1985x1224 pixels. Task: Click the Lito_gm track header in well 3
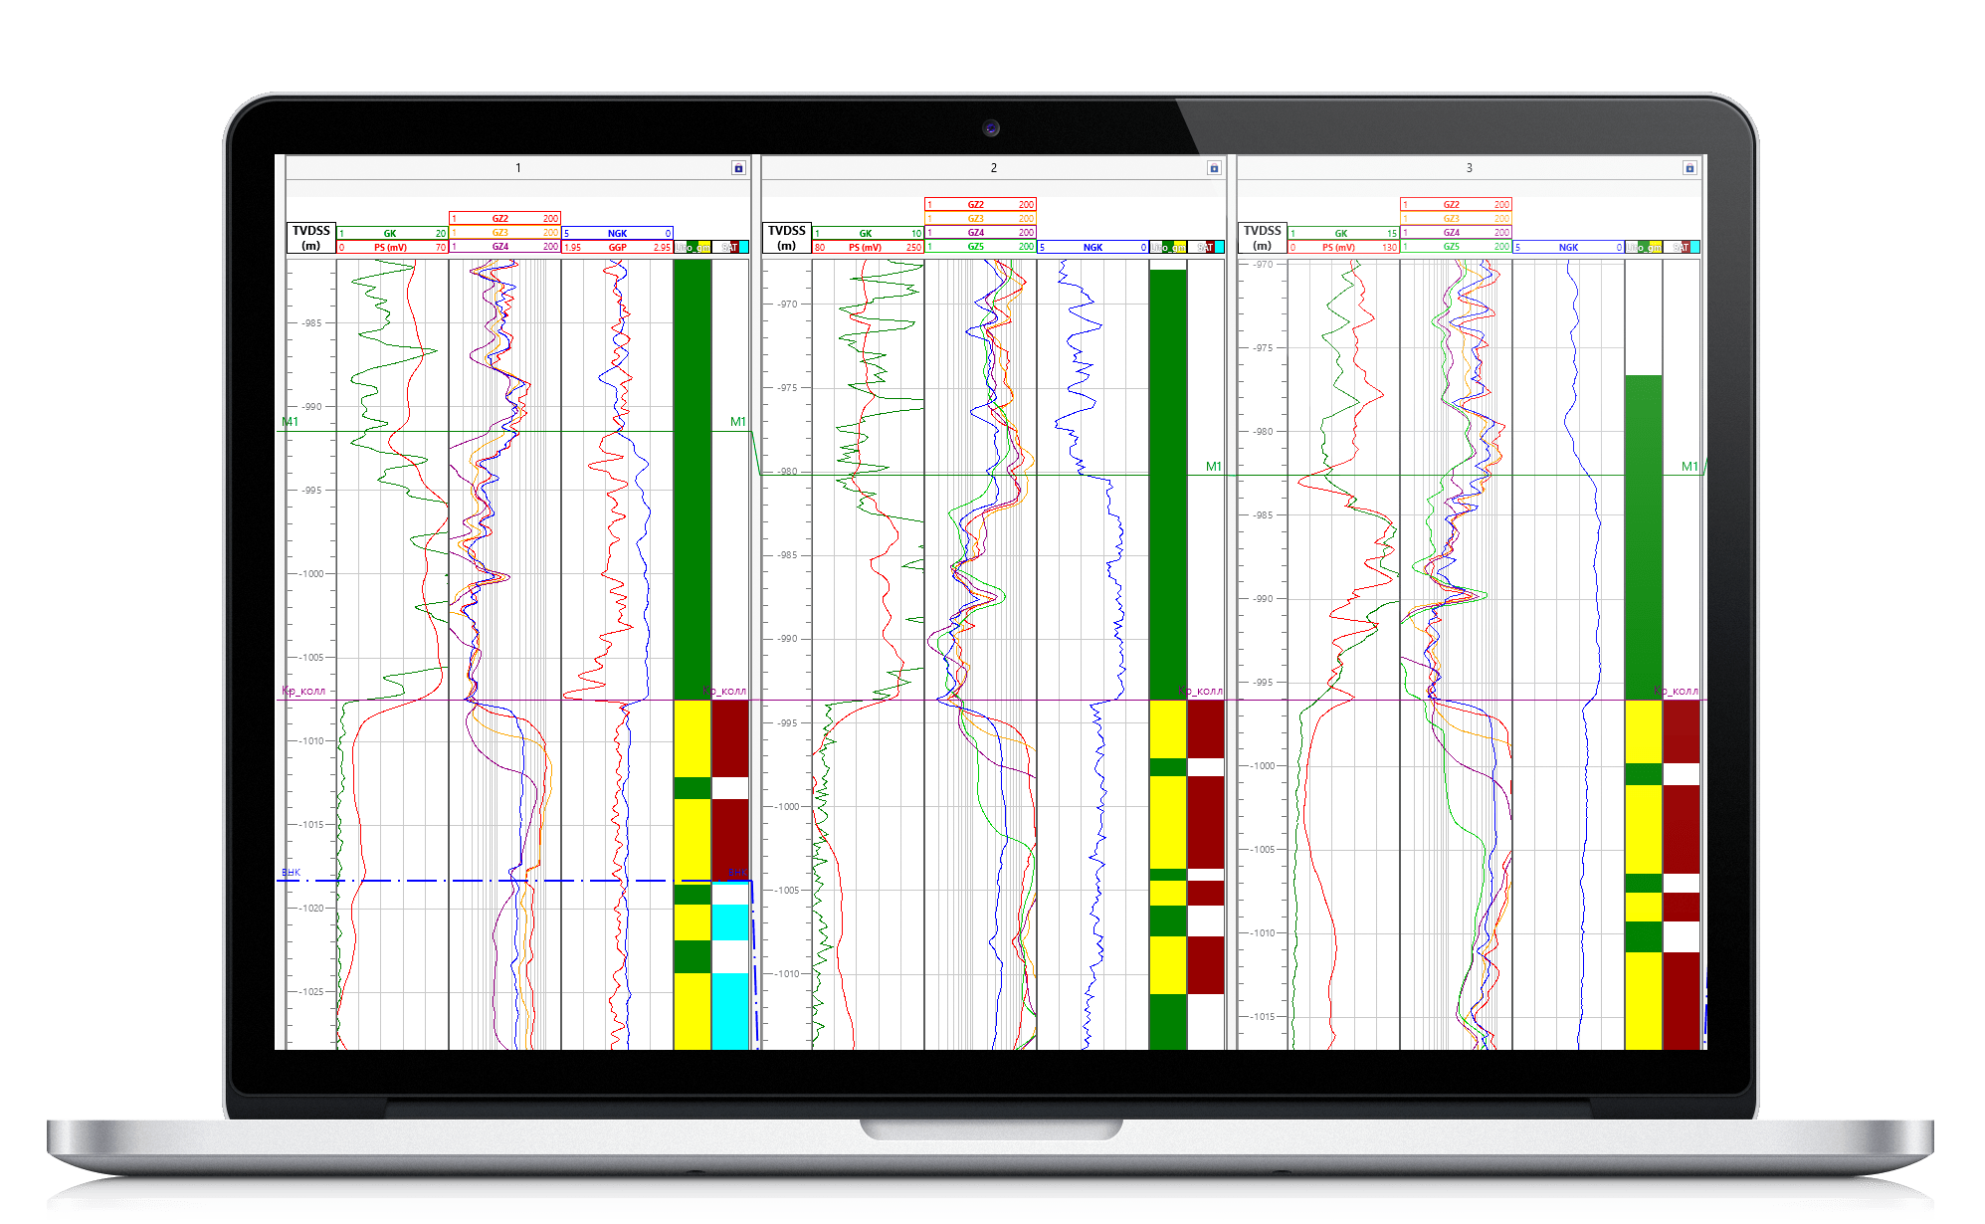tap(1644, 248)
